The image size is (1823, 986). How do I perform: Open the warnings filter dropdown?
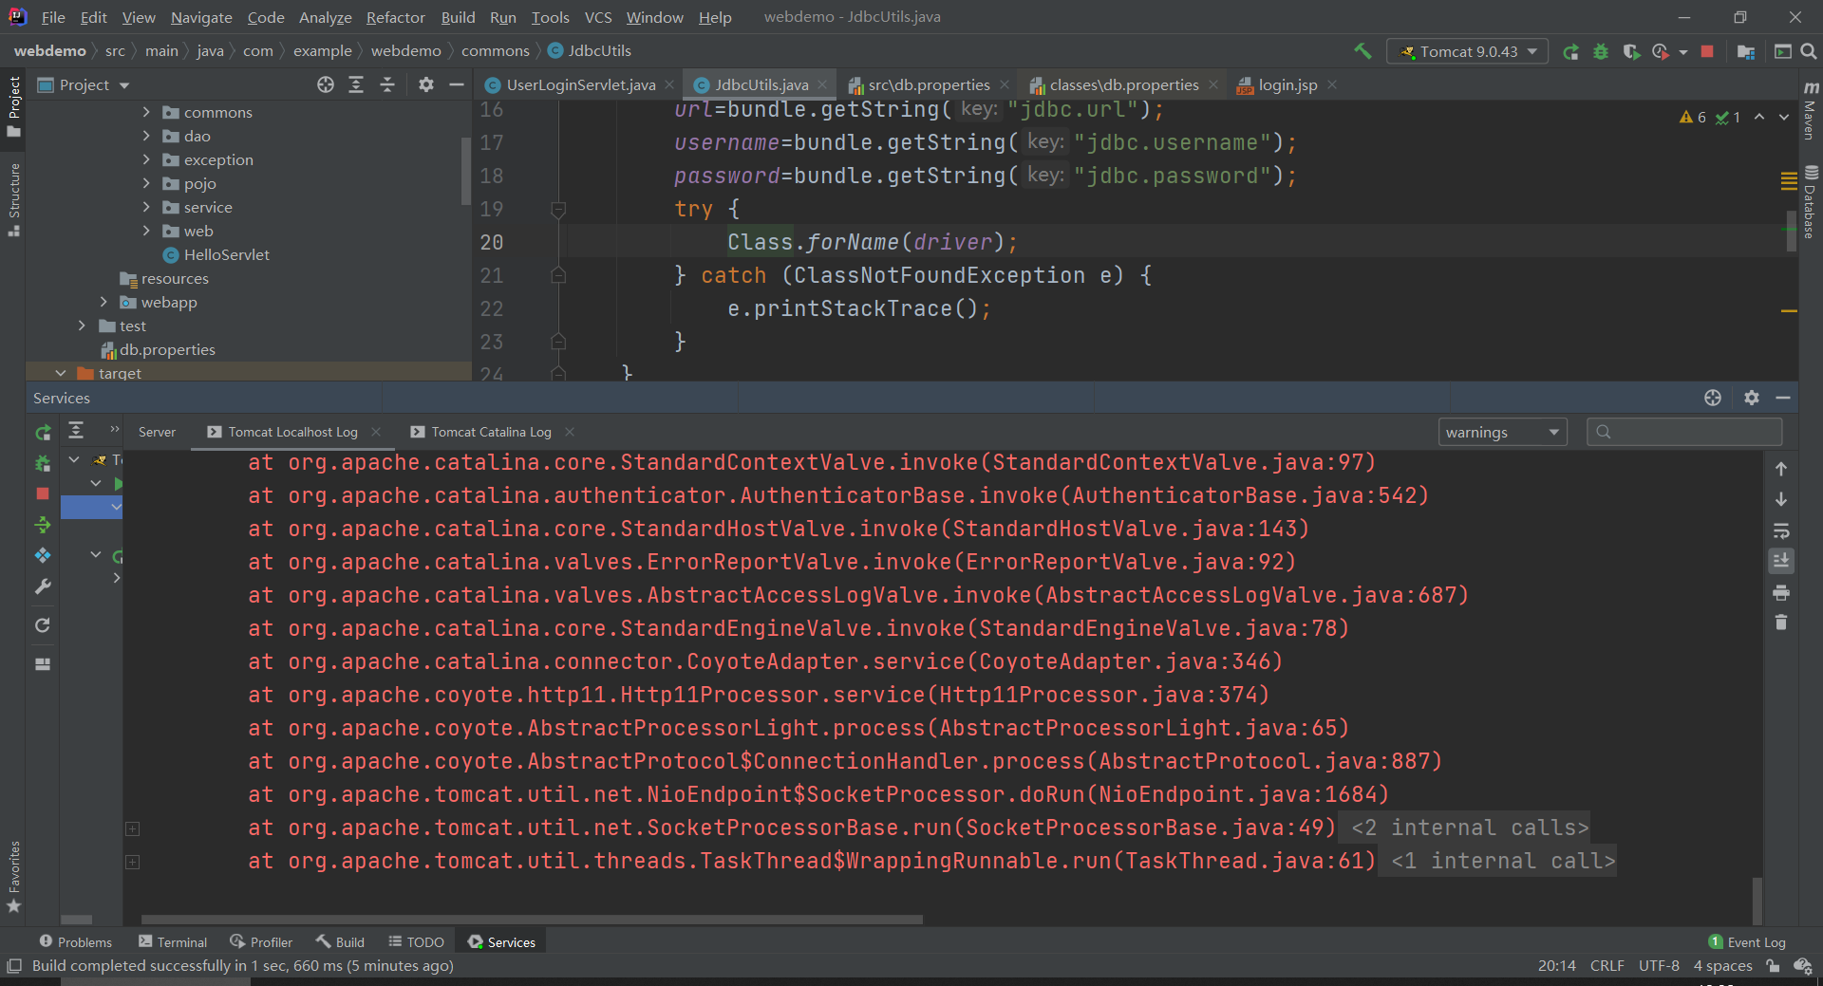(1502, 433)
